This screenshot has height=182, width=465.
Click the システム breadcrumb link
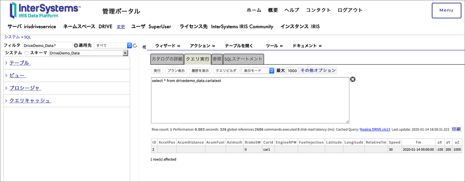coord(12,37)
